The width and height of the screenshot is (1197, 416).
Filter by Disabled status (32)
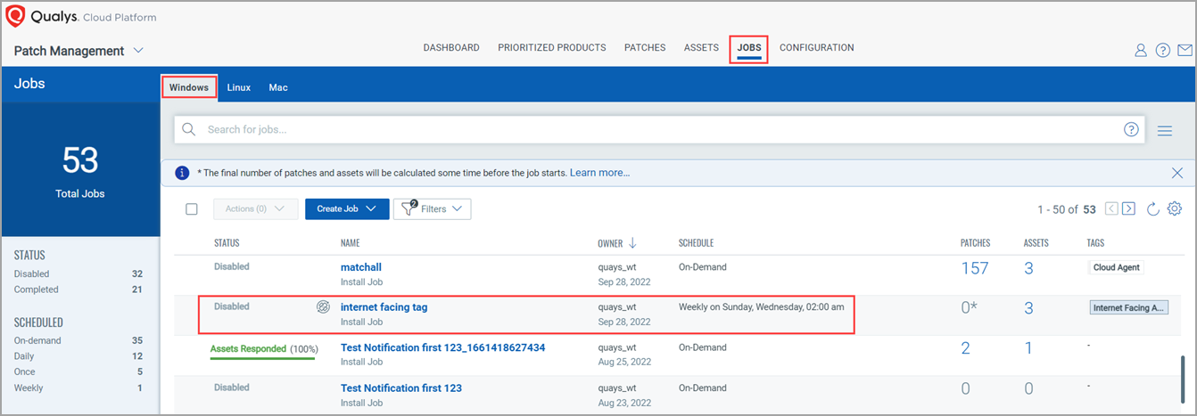pyautogui.click(x=78, y=273)
